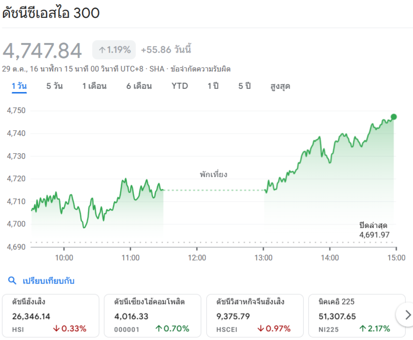This screenshot has height=340, width=413.
Task: Click the search magnifier icon beside เปรียบเทียบกับ
Action: pos(13,281)
